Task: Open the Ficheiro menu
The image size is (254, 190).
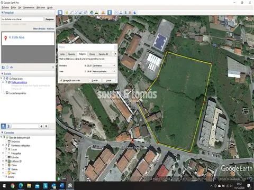Action: pos(5,7)
